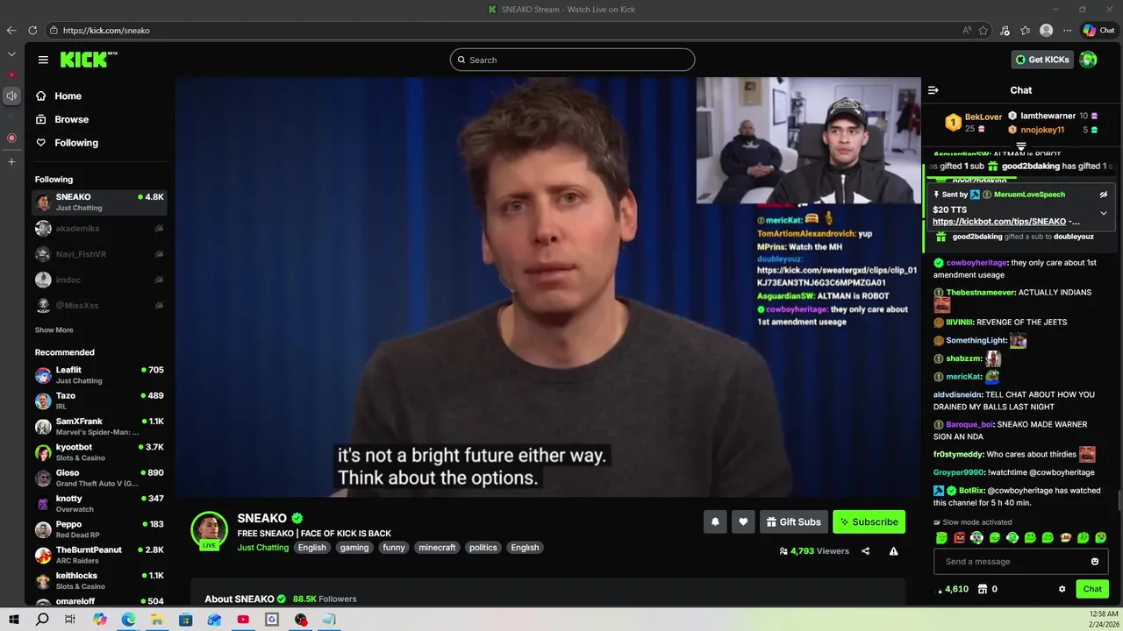Show more followed channels
The width and height of the screenshot is (1123, 631).
pos(54,330)
